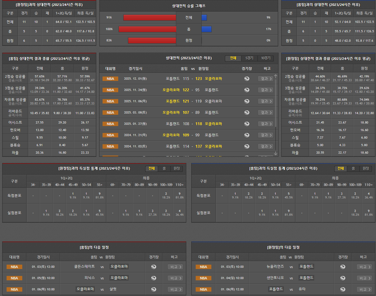This screenshot has height=296, width=376.
Task: Click the down arrow on the 상대전적 list scrollbar
Action: tap(276, 153)
